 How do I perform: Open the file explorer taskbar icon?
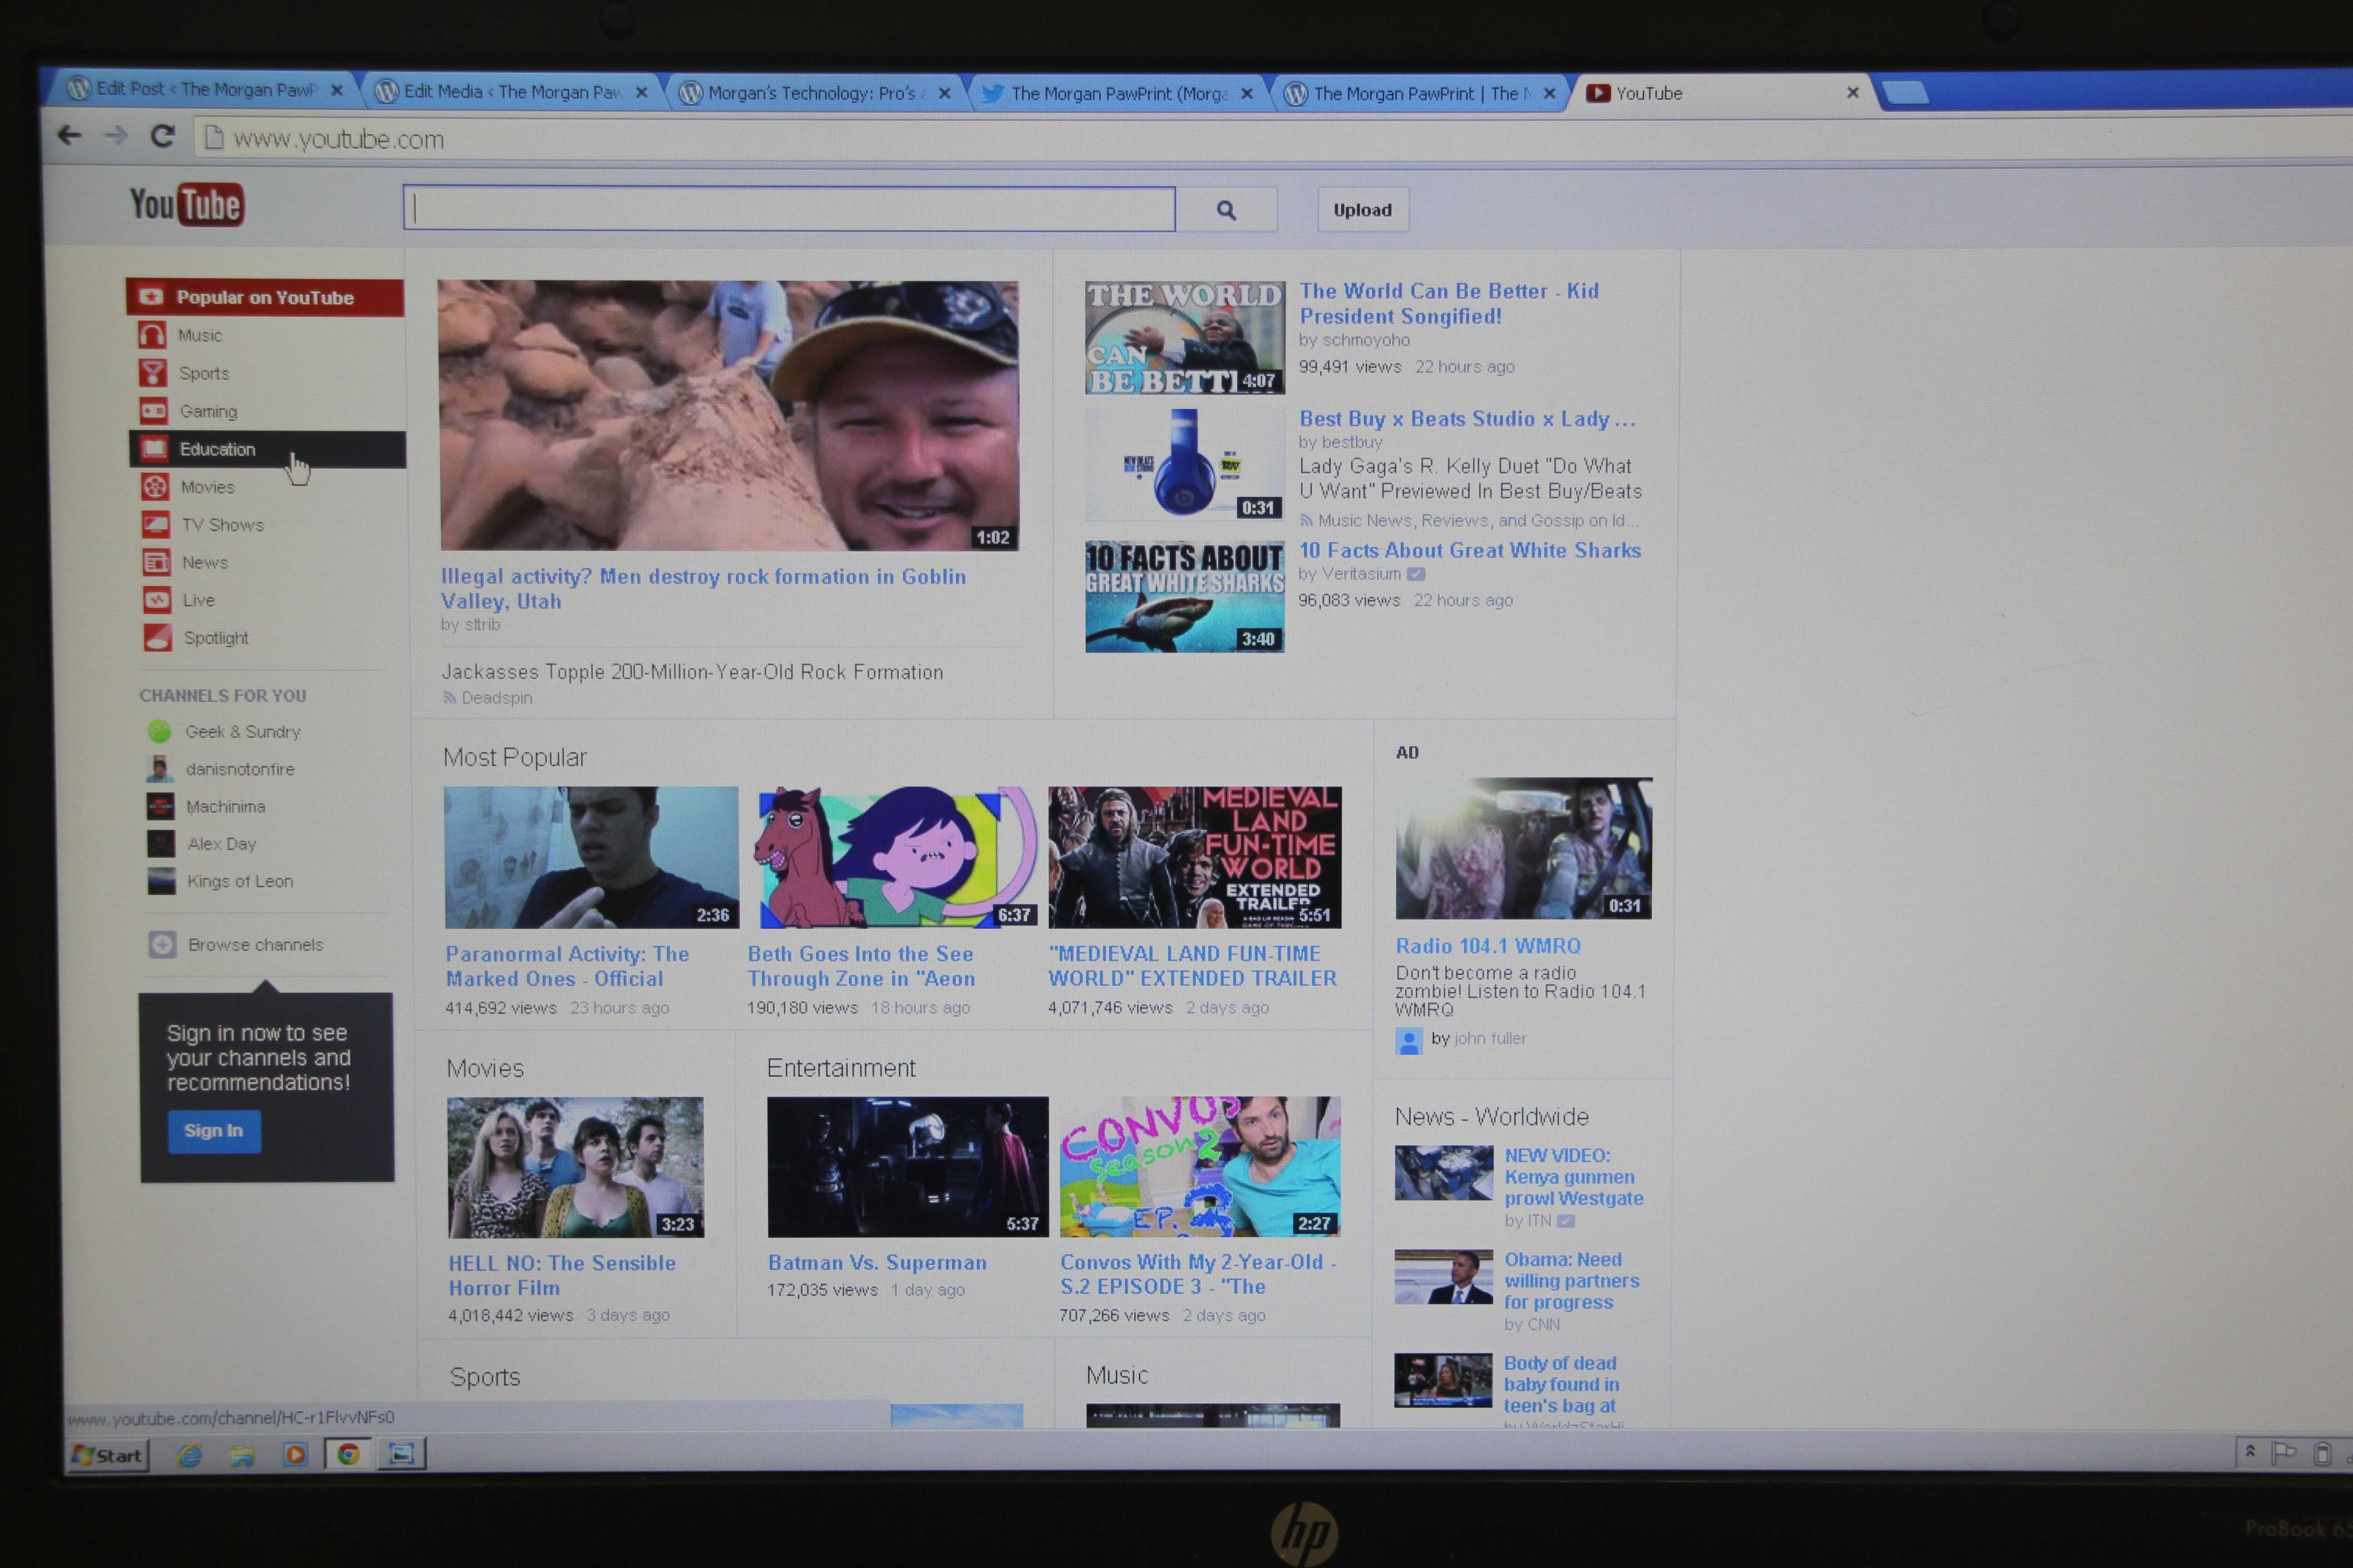tap(242, 1455)
